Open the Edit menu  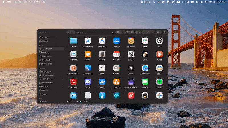tap(20, 2)
